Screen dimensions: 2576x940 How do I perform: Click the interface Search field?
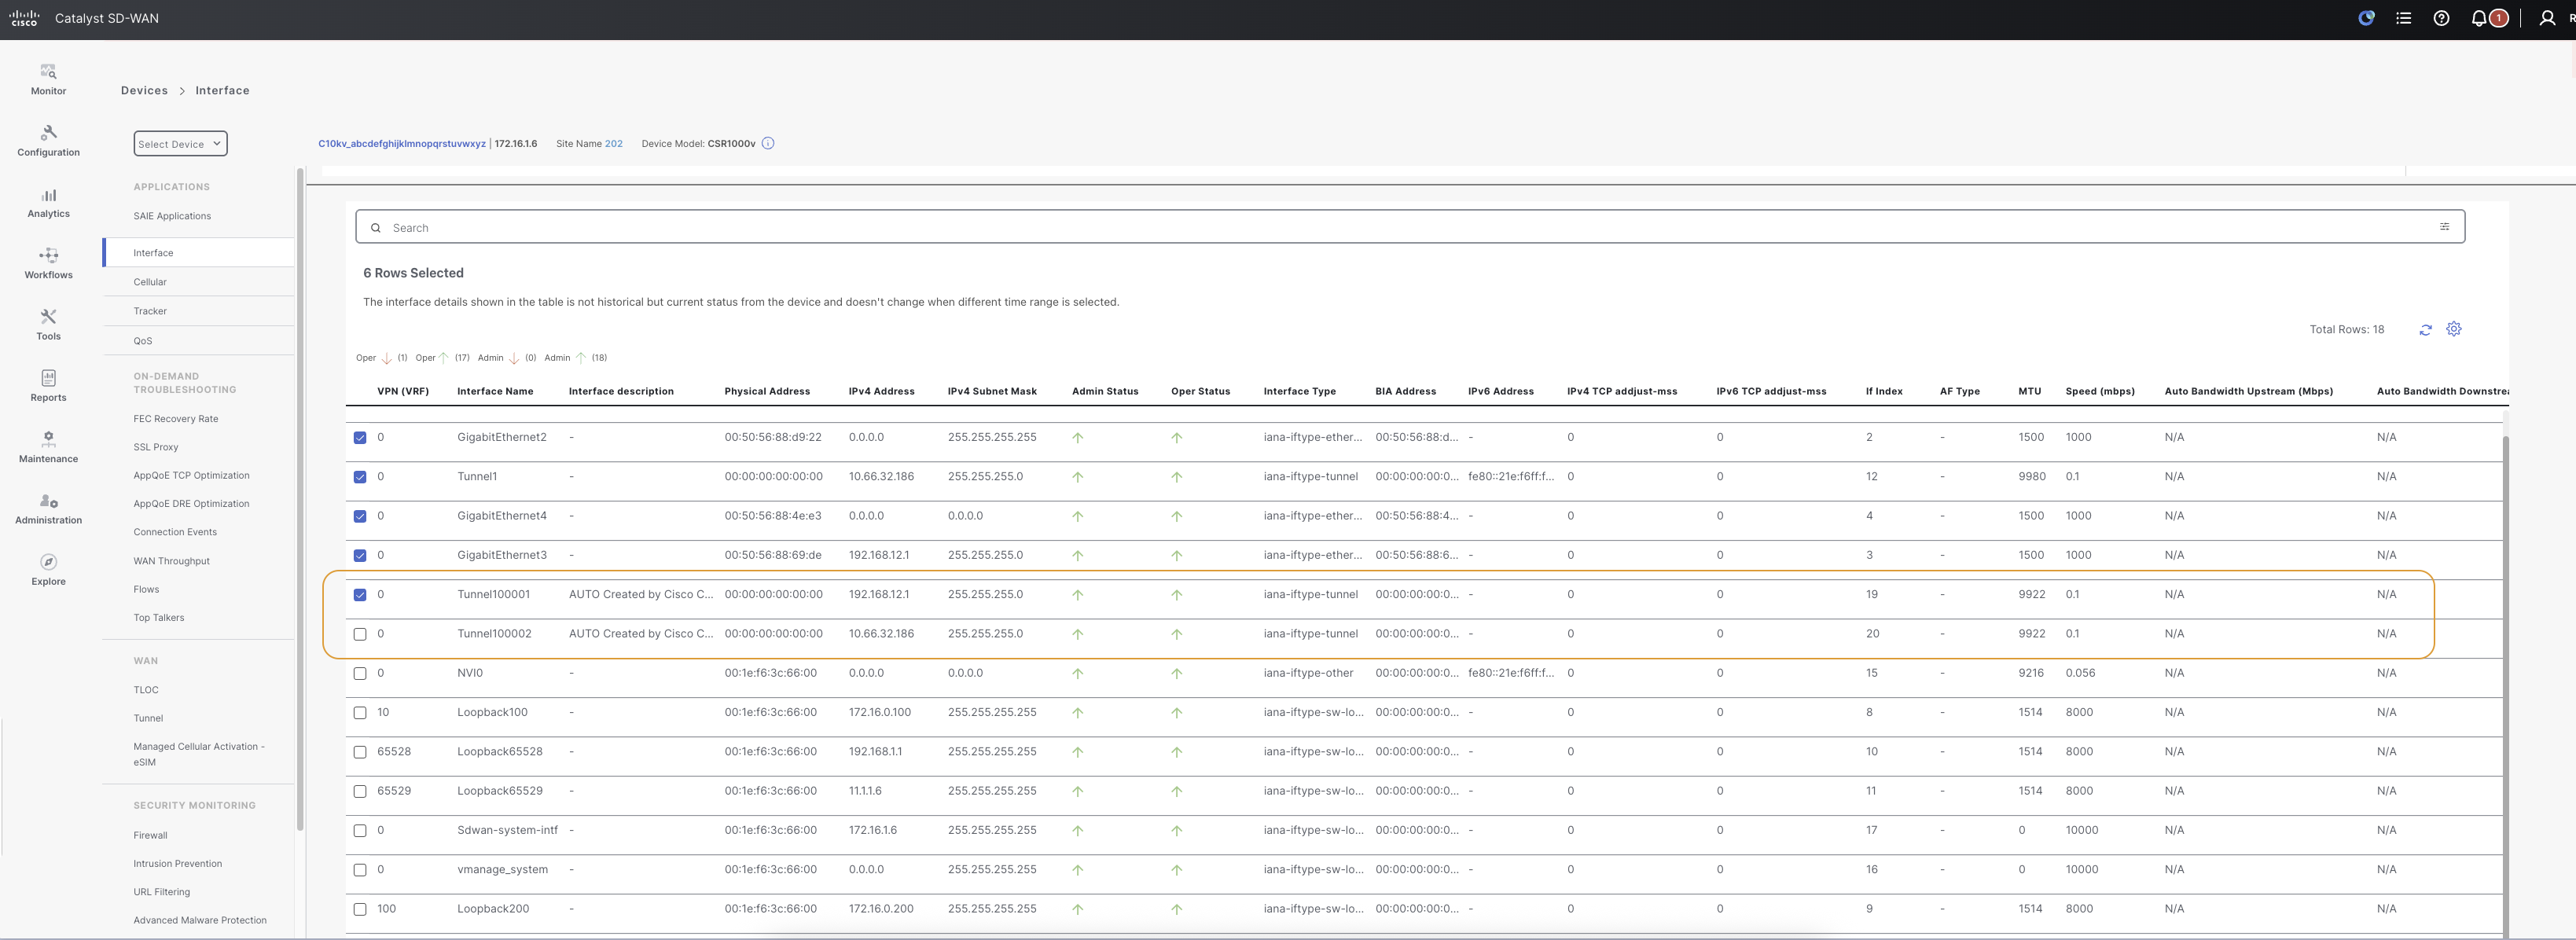point(1400,228)
